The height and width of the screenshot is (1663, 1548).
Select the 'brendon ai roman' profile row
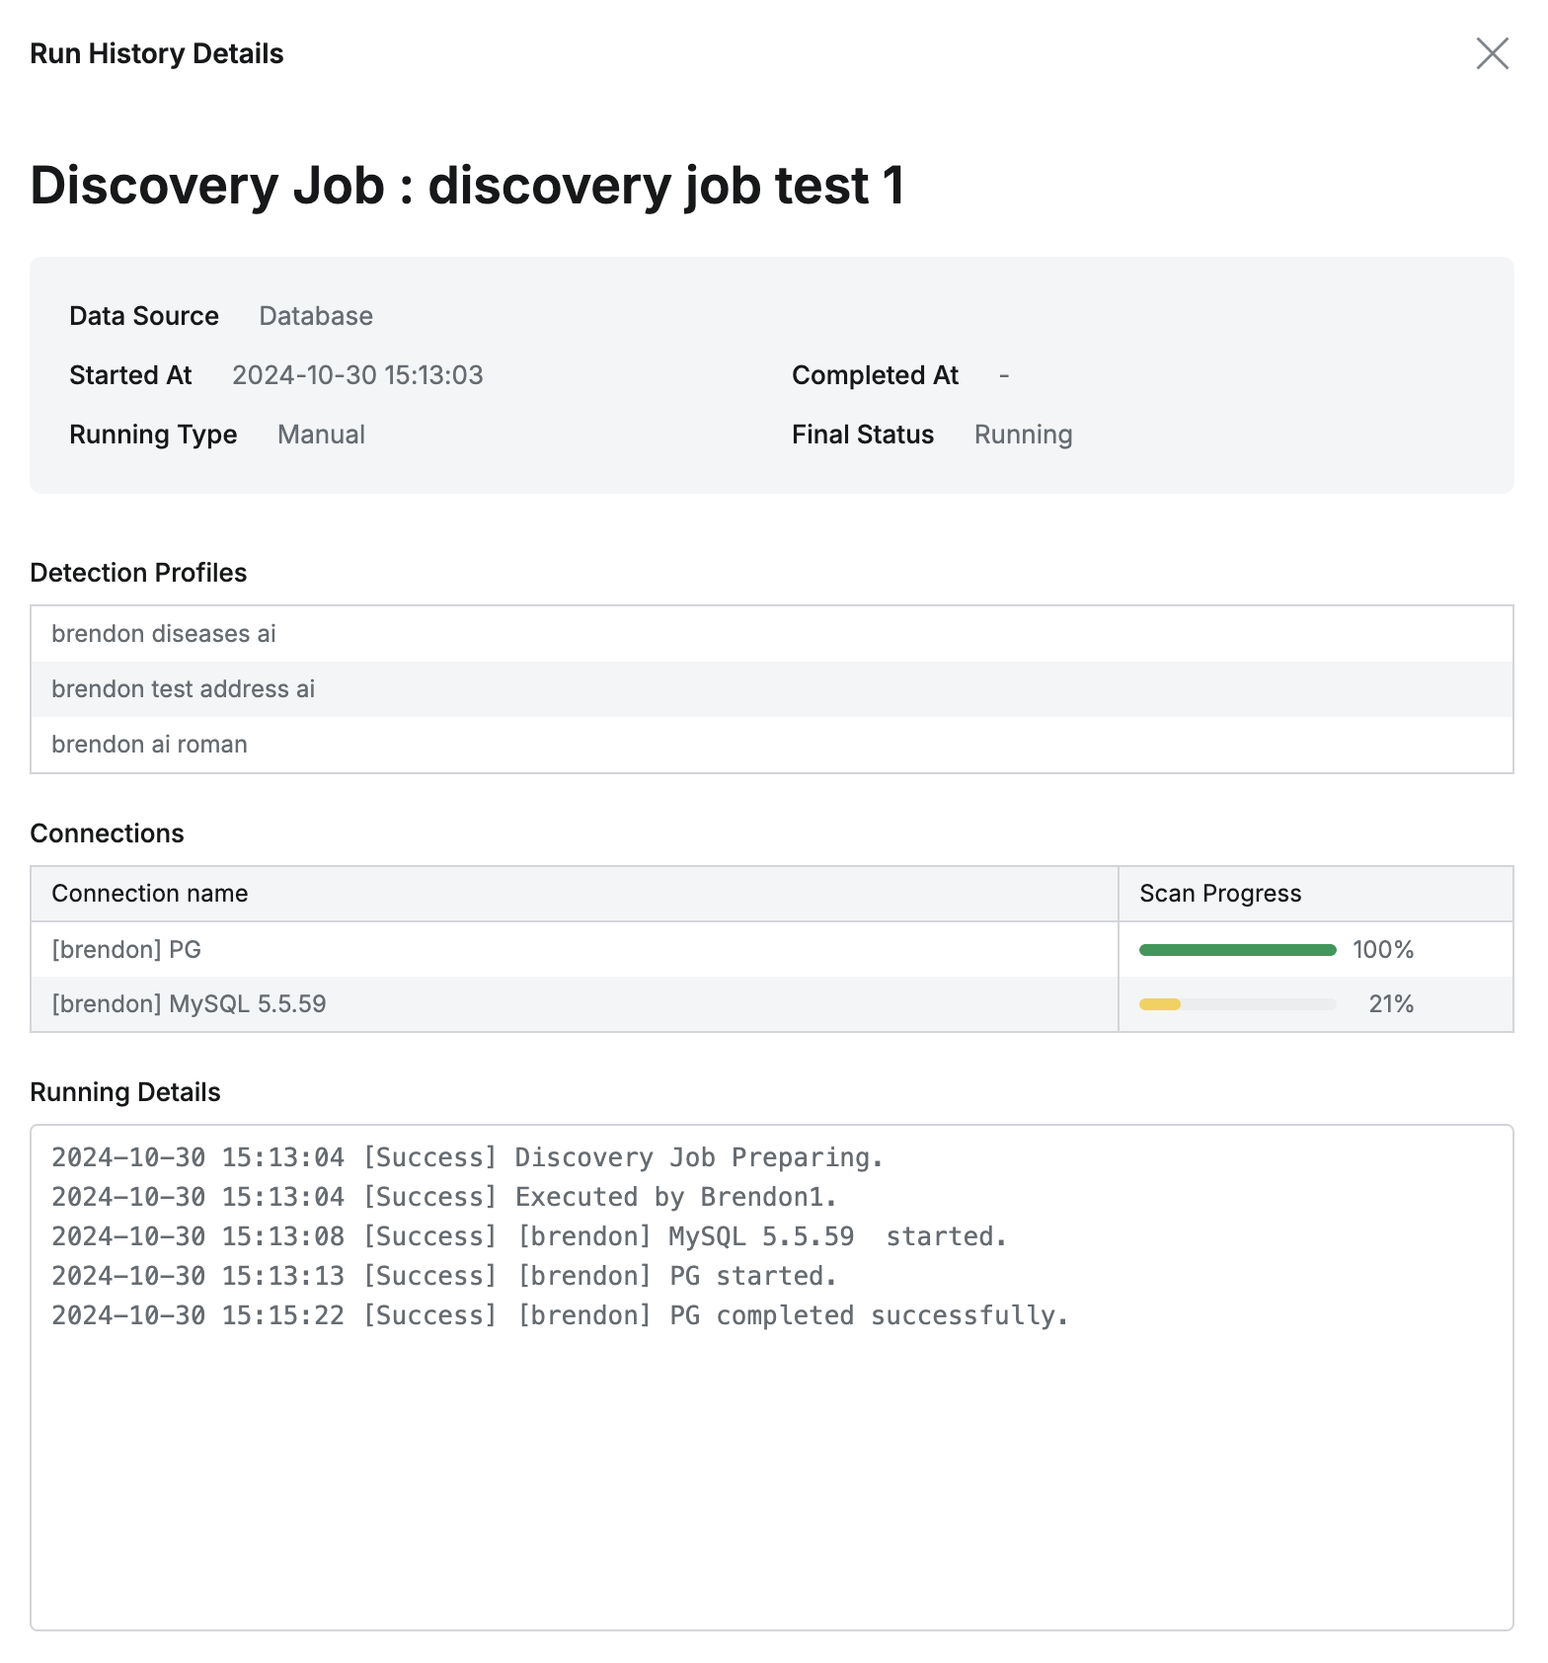[x=150, y=745]
